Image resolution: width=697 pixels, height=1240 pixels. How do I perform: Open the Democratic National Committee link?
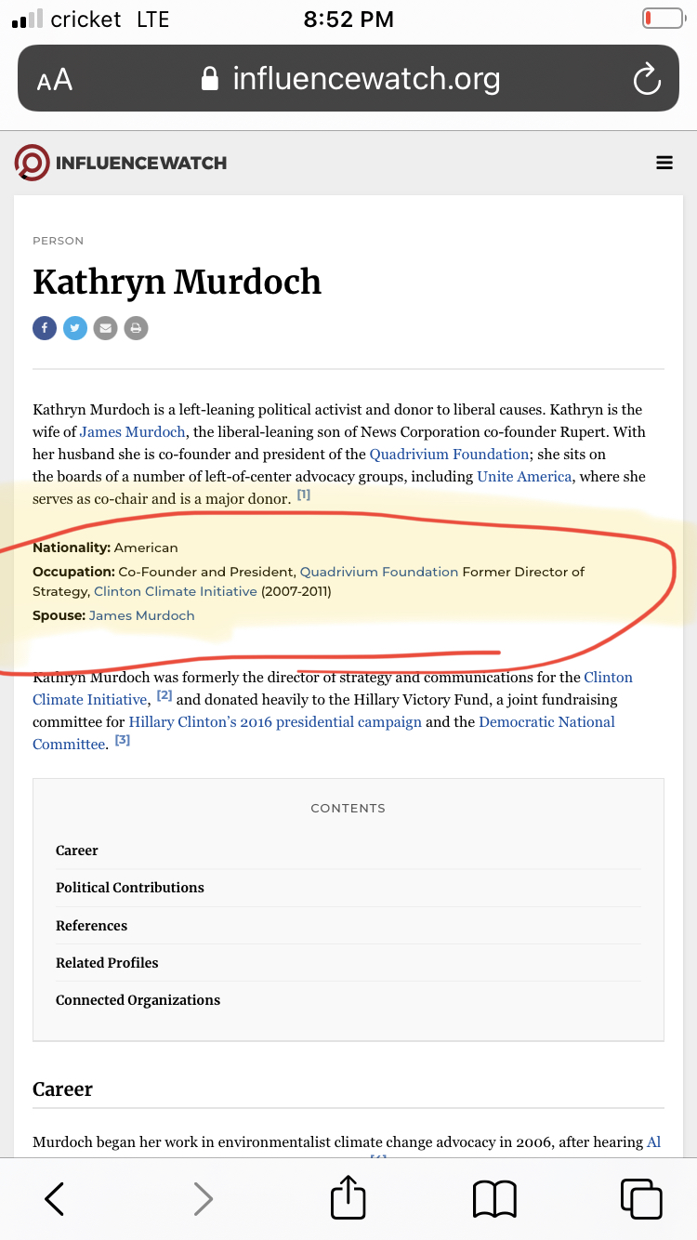(323, 733)
